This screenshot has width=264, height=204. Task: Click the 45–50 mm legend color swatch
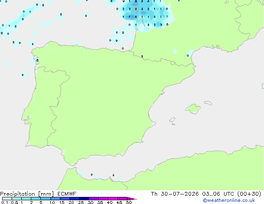(122, 199)
